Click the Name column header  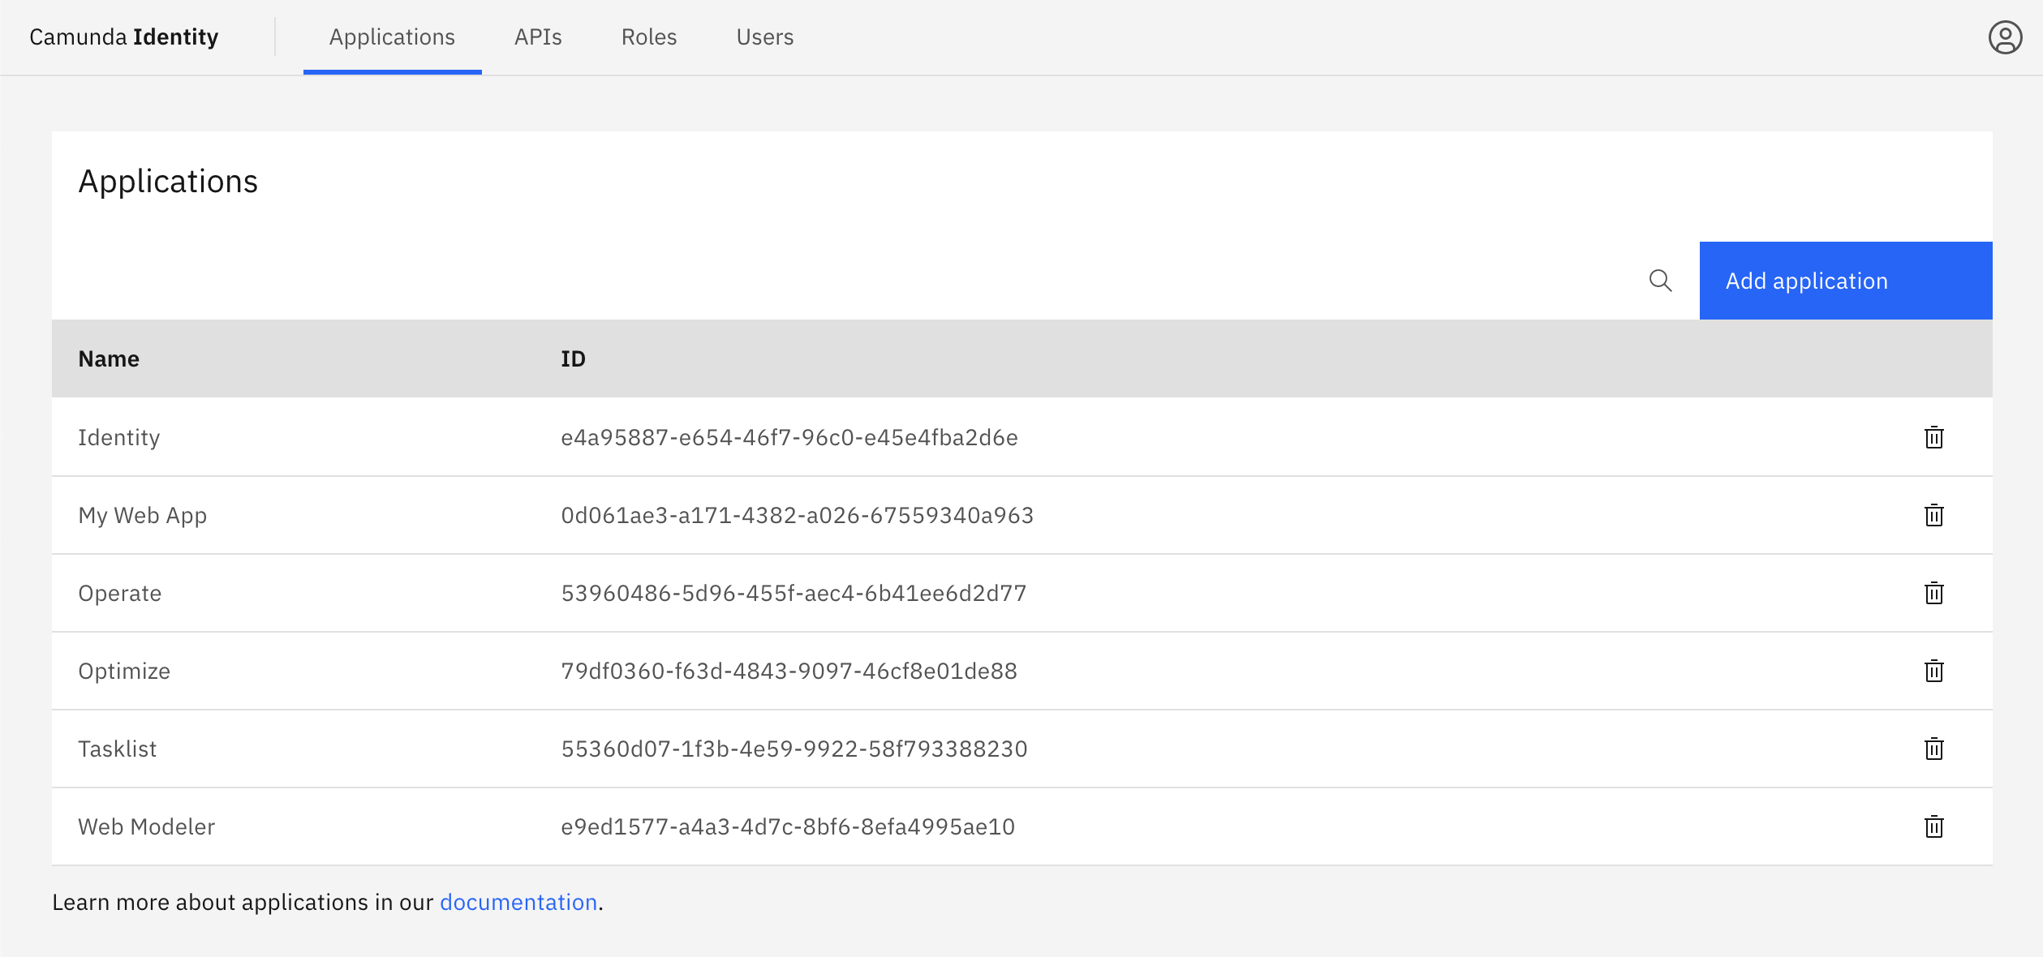tap(109, 358)
